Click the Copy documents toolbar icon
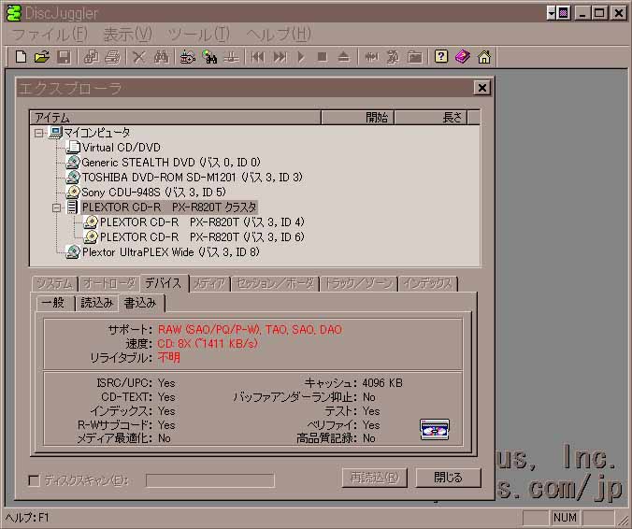 pos(91,57)
